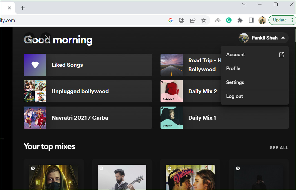
Task: Click the Daily Mix 1 cover art
Action: pyautogui.click(x=172, y=118)
